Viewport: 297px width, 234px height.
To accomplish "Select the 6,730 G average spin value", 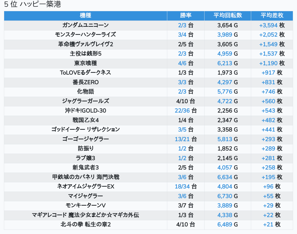I will [225, 196].
